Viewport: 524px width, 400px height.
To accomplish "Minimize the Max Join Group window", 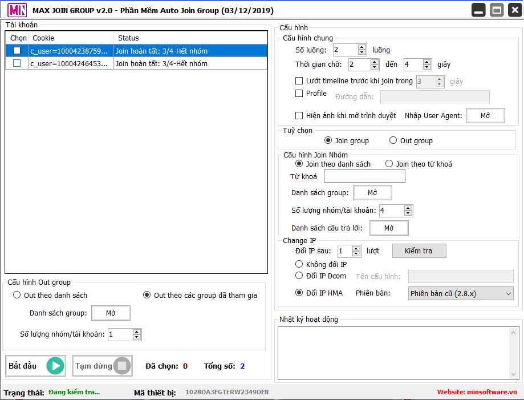I will (x=478, y=10).
